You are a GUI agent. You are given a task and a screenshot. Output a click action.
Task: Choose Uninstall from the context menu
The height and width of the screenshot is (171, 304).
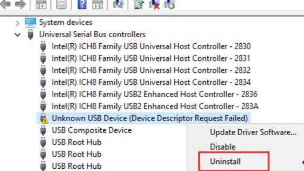pos(225,161)
